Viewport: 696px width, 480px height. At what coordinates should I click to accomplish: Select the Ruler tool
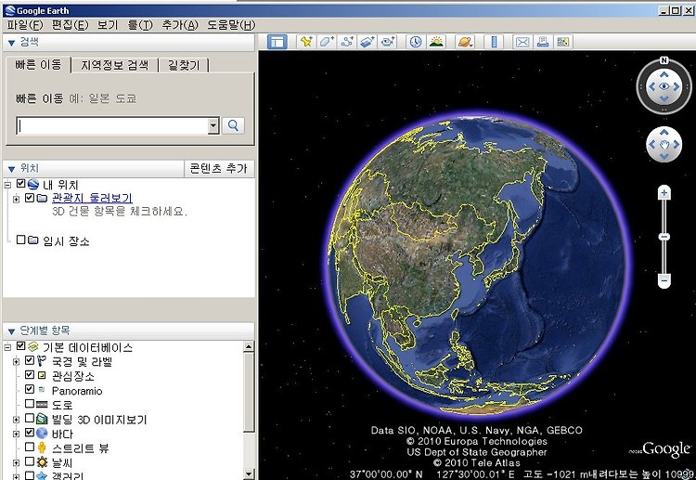tap(494, 42)
